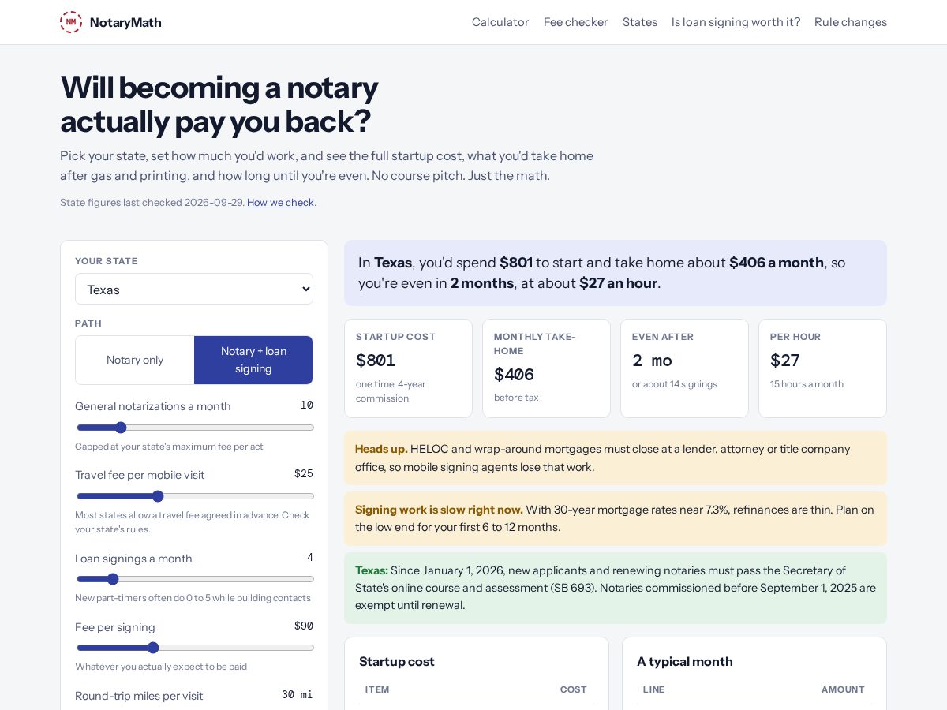Viewport: 947px width, 710px height.
Task: Open 'Is loan signing worth it?' link
Action: click(736, 22)
